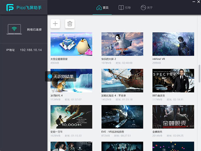Click the Pico飞屏助手 app title
Image resolution: width=201 pixels, height=151 pixels.
click(x=29, y=8)
